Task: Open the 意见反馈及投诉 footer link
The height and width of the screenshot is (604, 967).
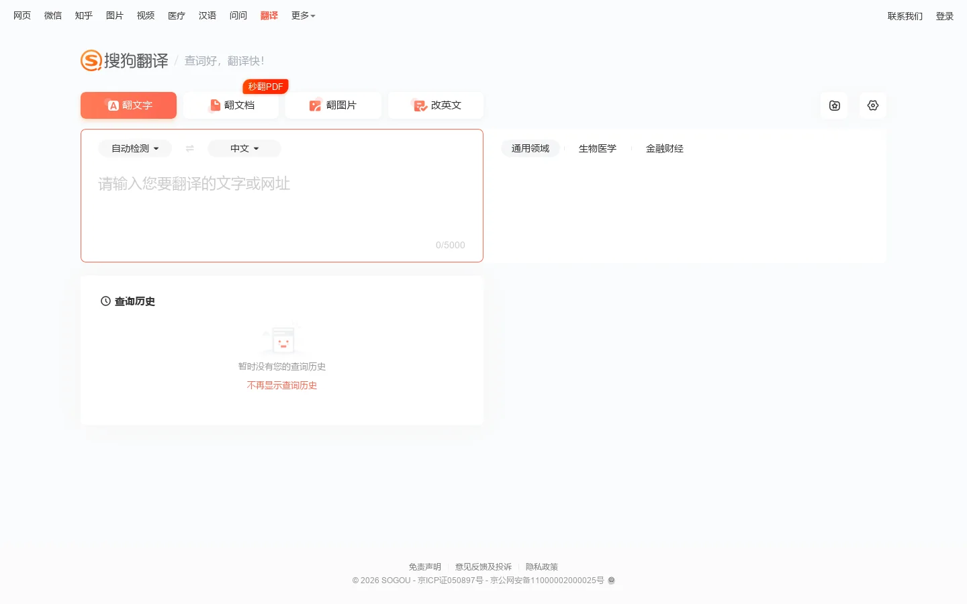Action: [483, 567]
